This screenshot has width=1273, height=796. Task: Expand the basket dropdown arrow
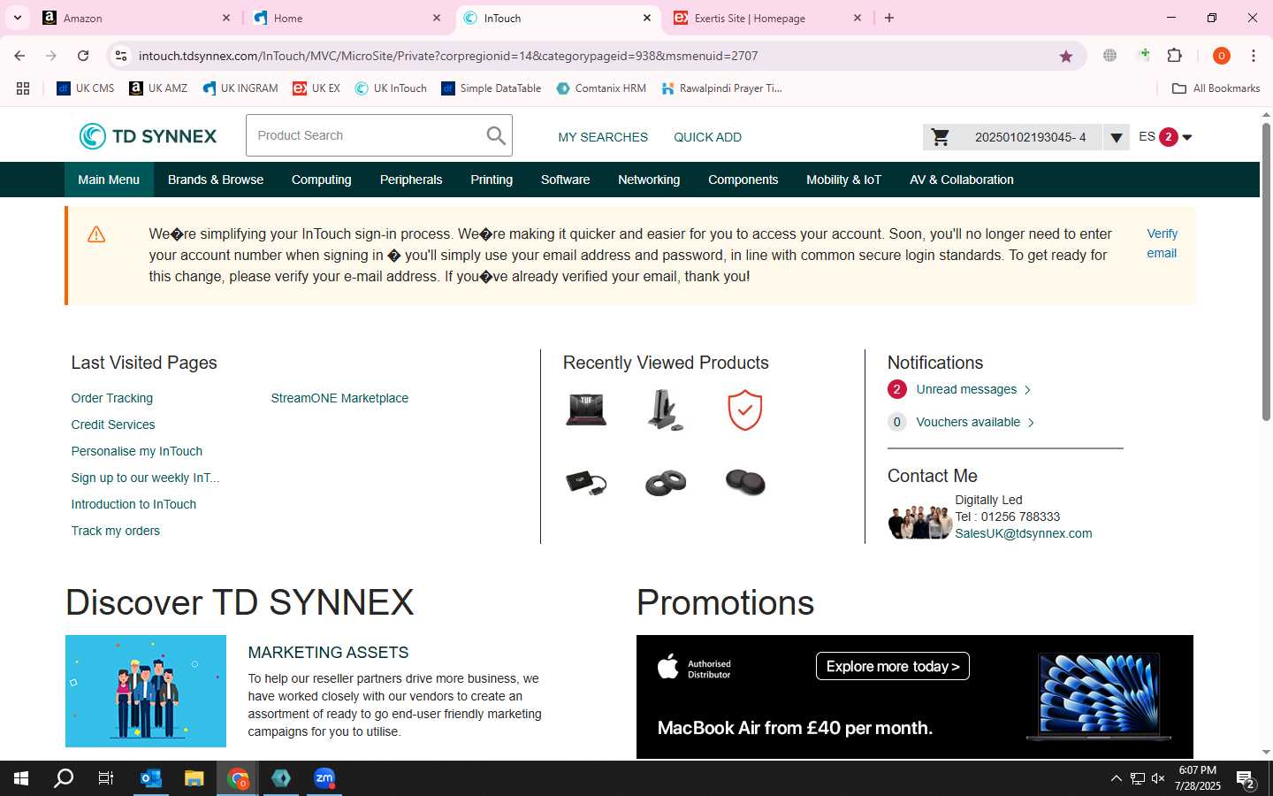click(1117, 137)
